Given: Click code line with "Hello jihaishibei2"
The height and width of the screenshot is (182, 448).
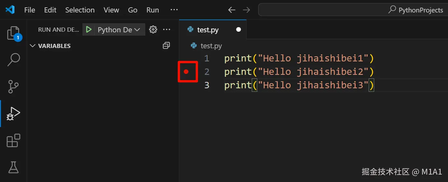Looking at the screenshot, I should (299, 72).
